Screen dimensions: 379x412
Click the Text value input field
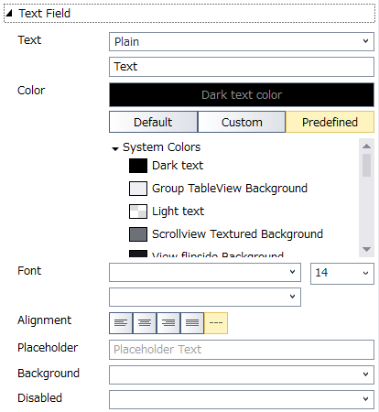pyautogui.click(x=242, y=67)
